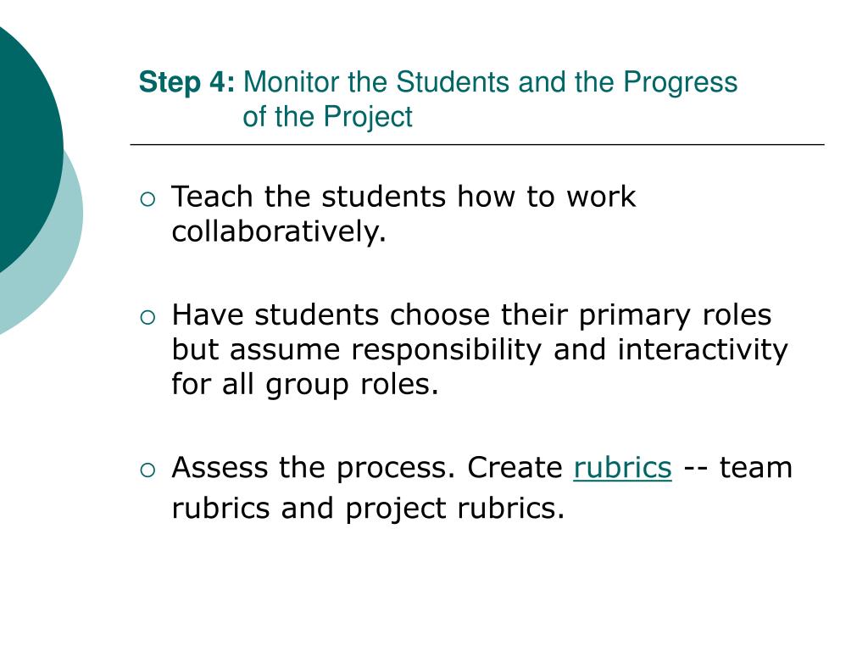Viewport: 868px width, 651px height.
Task: Click the text "Assess the process. Create"
Action: pos(367,467)
